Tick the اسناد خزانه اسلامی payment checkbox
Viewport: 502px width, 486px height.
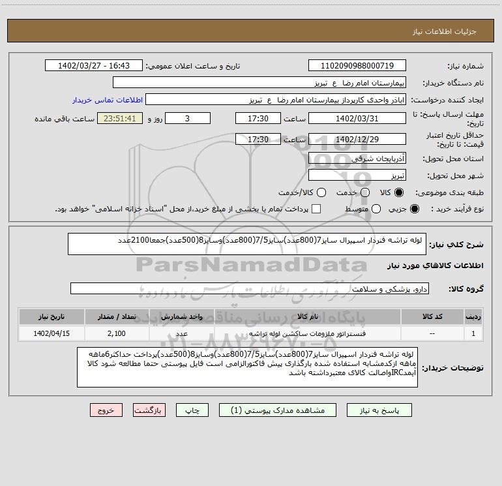point(316,209)
